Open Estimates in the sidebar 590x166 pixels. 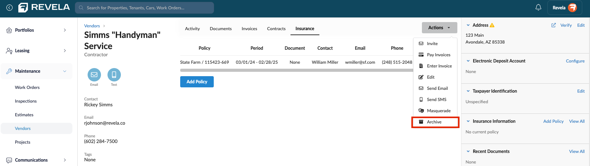(24, 115)
